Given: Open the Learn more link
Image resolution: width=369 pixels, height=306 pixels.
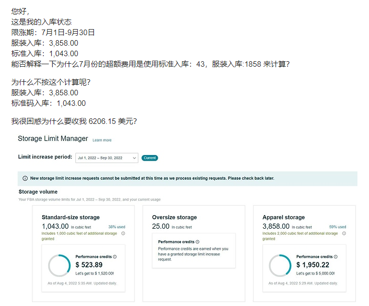Looking at the screenshot, I should click(102, 140).
